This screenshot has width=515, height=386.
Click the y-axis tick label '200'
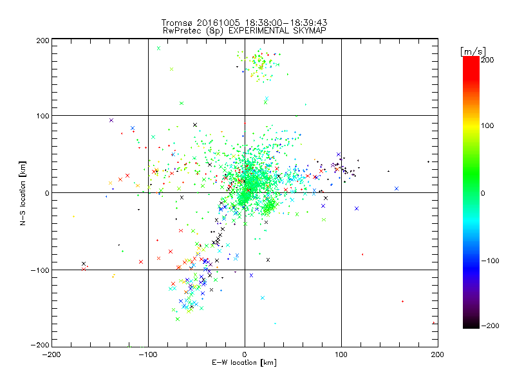click(42, 41)
